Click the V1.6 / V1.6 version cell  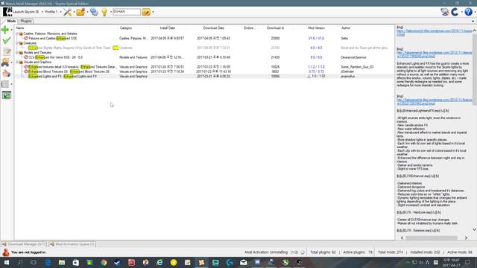316,38
